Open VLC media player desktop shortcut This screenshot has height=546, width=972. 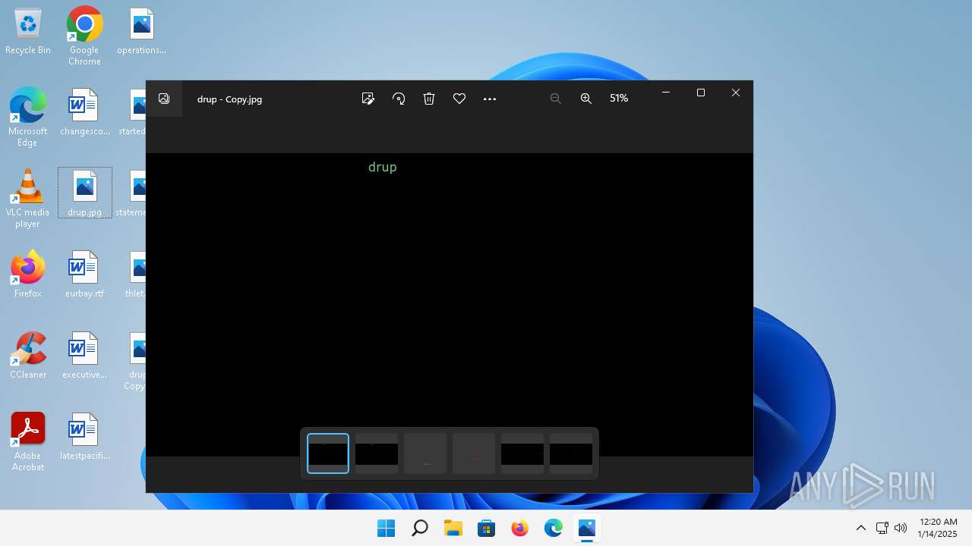[x=27, y=198]
